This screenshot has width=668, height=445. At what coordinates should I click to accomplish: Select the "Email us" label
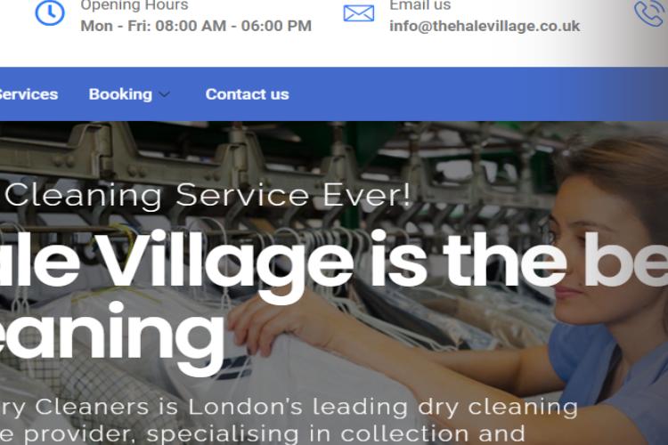[x=420, y=5]
